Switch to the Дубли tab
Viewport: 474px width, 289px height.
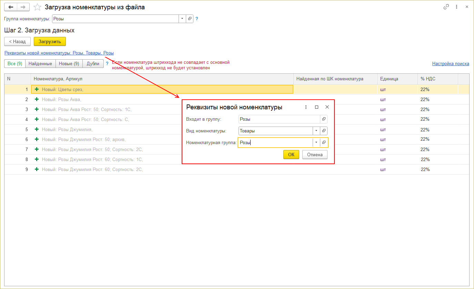pyautogui.click(x=93, y=63)
